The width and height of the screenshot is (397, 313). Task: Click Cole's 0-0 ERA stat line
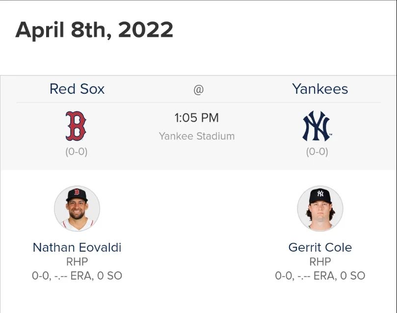click(x=320, y=276)
